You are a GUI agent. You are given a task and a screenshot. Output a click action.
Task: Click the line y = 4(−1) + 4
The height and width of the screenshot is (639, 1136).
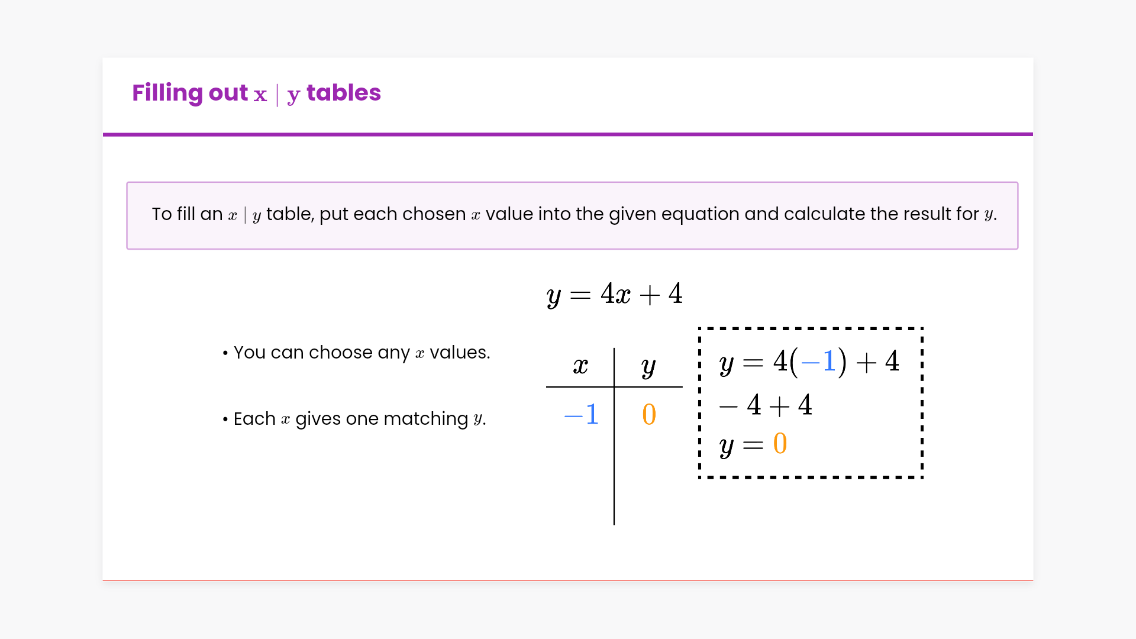(x=809, y=362)
